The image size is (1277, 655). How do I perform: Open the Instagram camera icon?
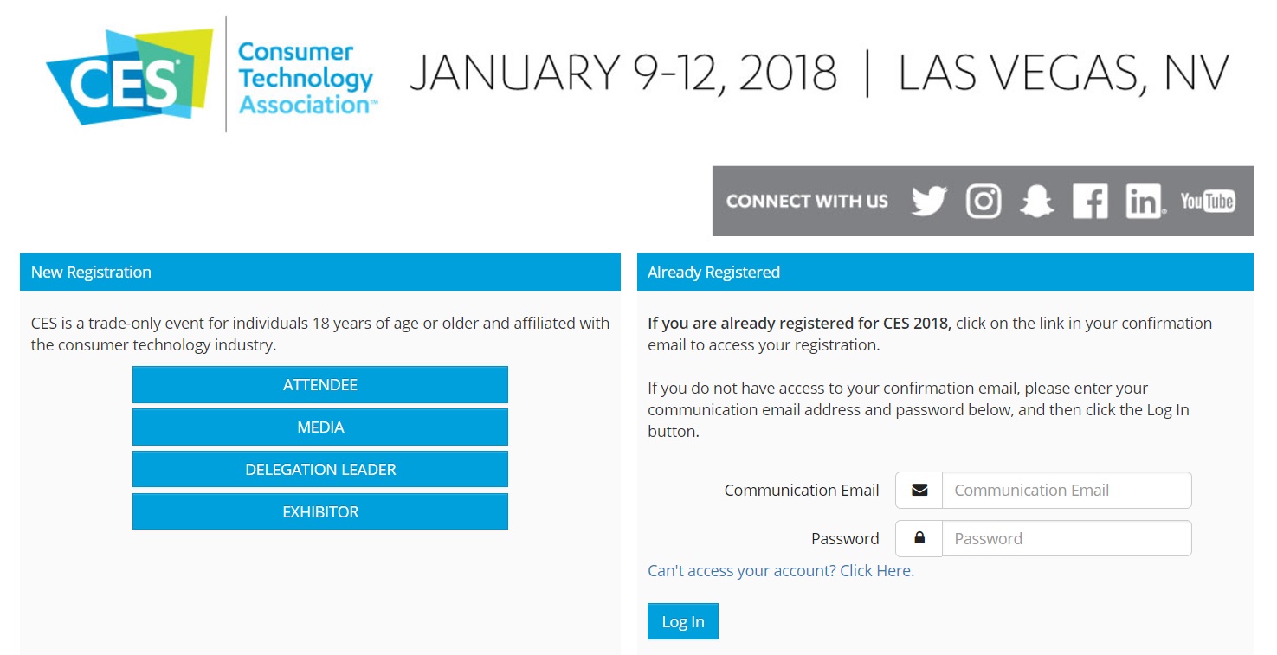[983, 201]
